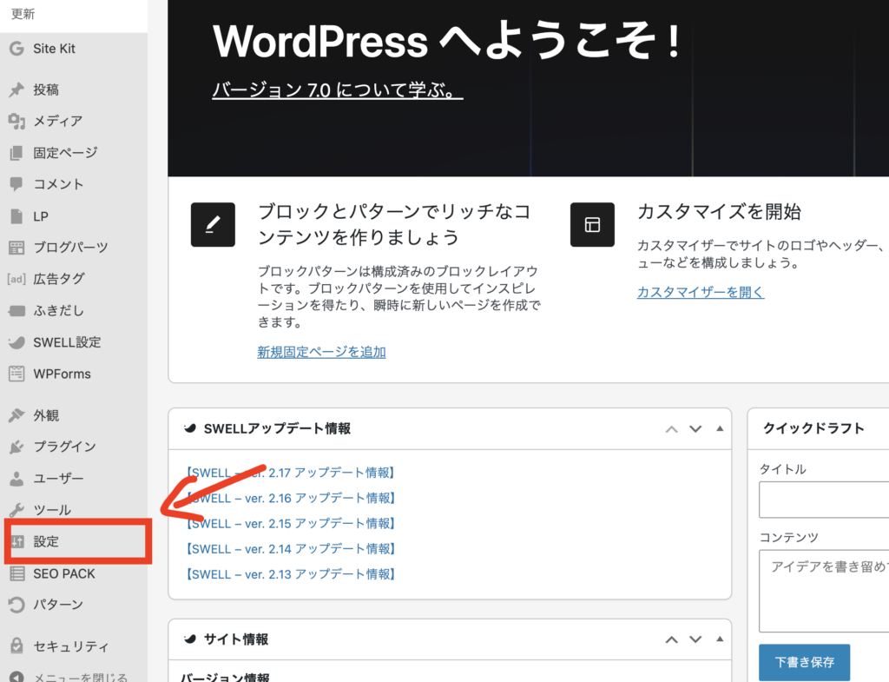Click the circular arrow icon beside パターン
This screenshot has height=682, width=889.
(x=16, y=605)
